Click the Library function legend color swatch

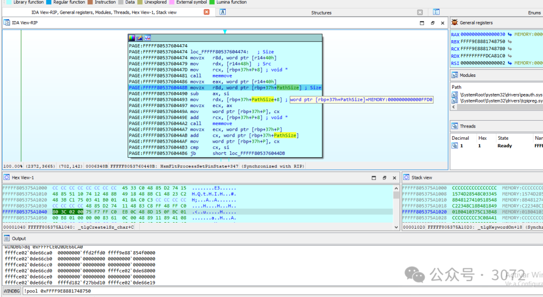[9, 2]
